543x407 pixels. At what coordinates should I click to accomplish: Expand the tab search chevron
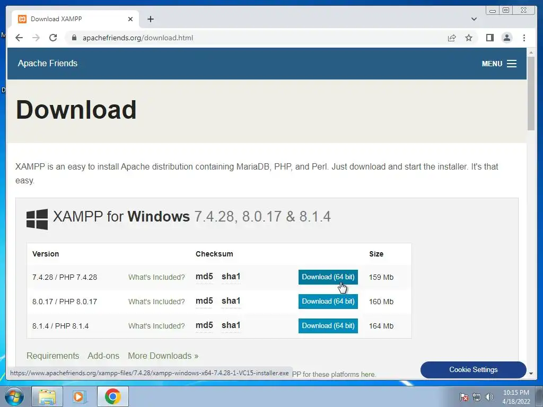coord(474,19)
